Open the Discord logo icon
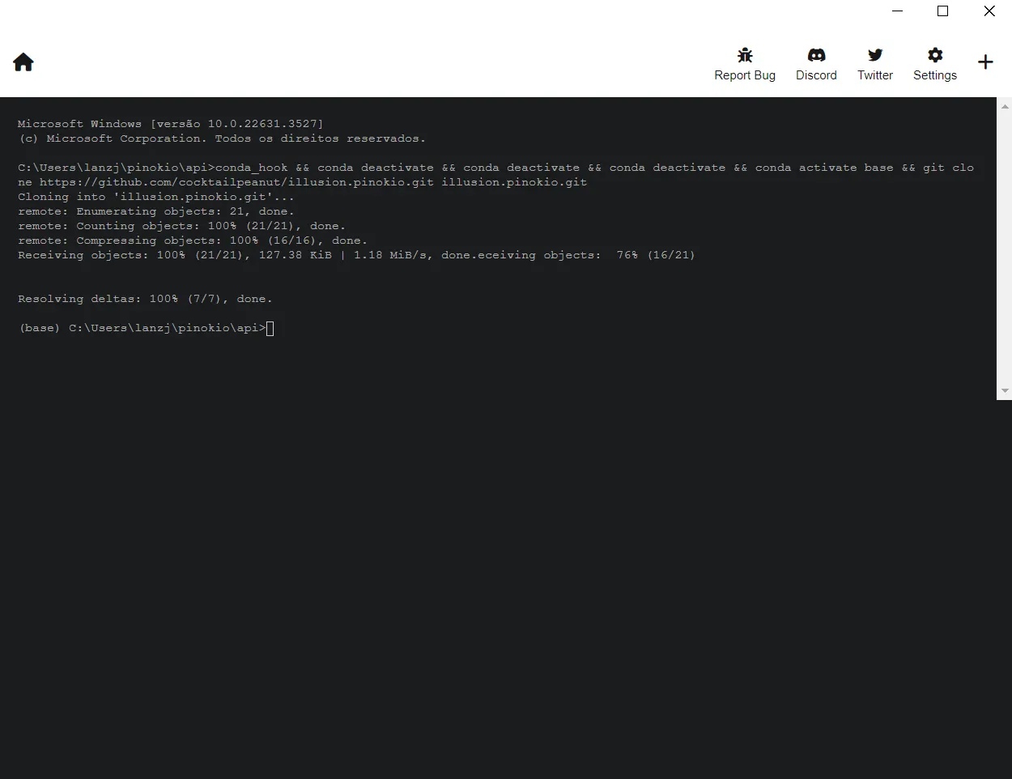Viewport: 1012px width, 779px height. 816,55
